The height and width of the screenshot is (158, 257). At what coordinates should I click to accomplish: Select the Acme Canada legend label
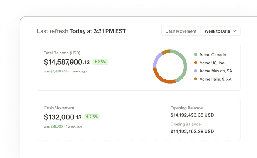[213, 55]
